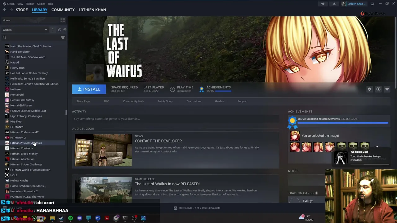Switch to the LIBRARY tab
The image size is (397, 223).
[40, 10]
